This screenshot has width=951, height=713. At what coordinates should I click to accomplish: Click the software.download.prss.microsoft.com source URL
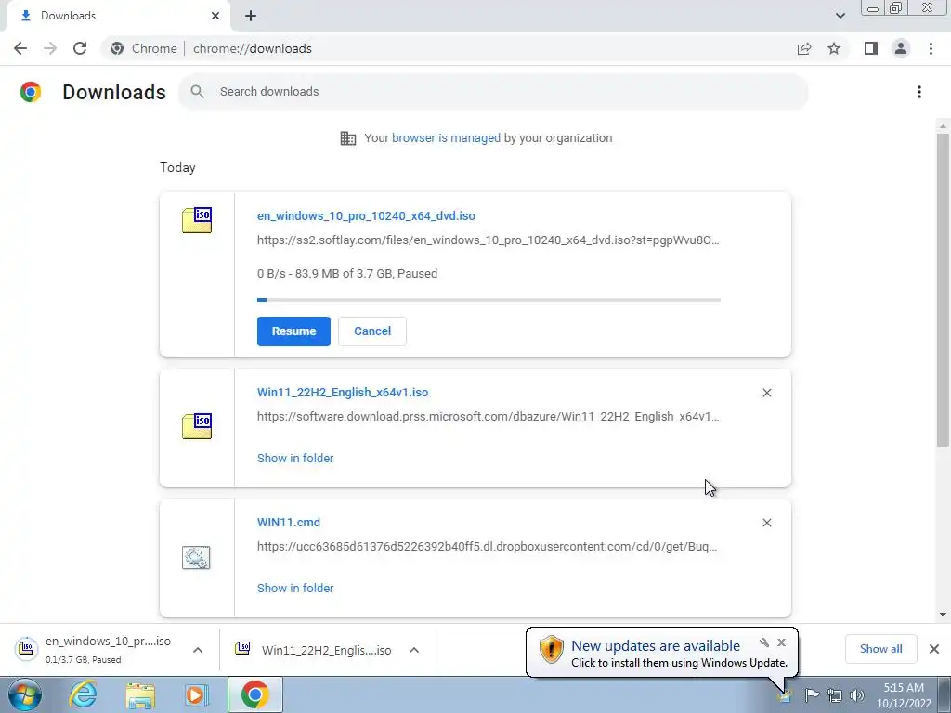click(x=488, y=417)
